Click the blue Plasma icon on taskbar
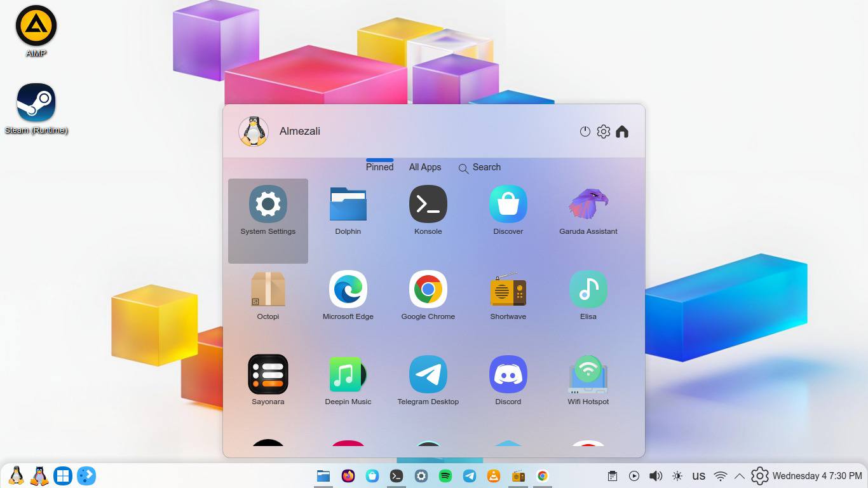This screenshot has width=868, height=488. tap(86, 476)
